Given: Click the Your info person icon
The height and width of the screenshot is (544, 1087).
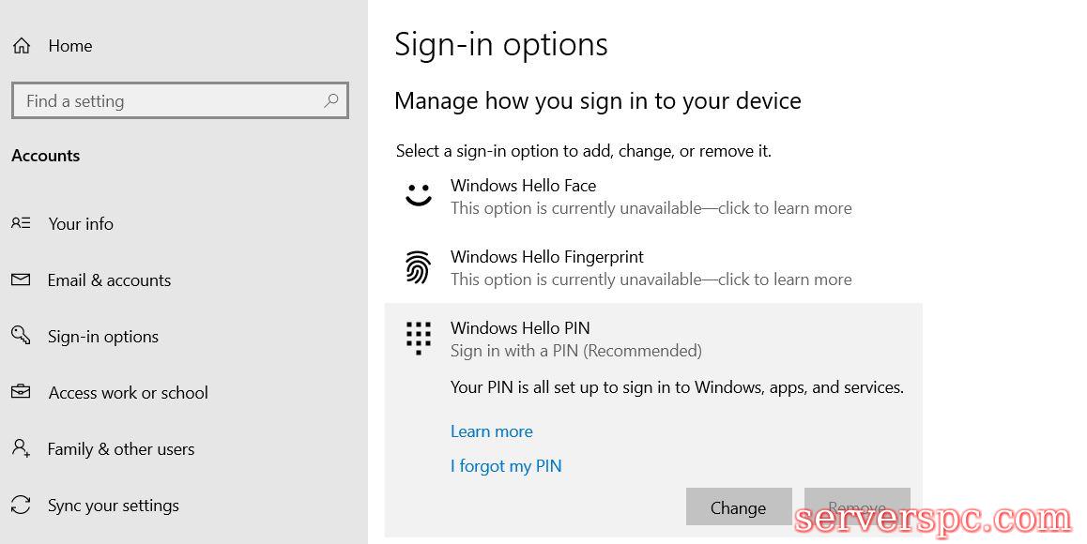Looking at the screenshot, I should (21, 223).
